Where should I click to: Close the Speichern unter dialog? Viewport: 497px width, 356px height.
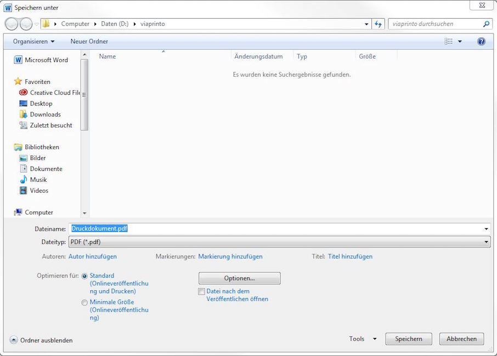click(x=482, y=5)
